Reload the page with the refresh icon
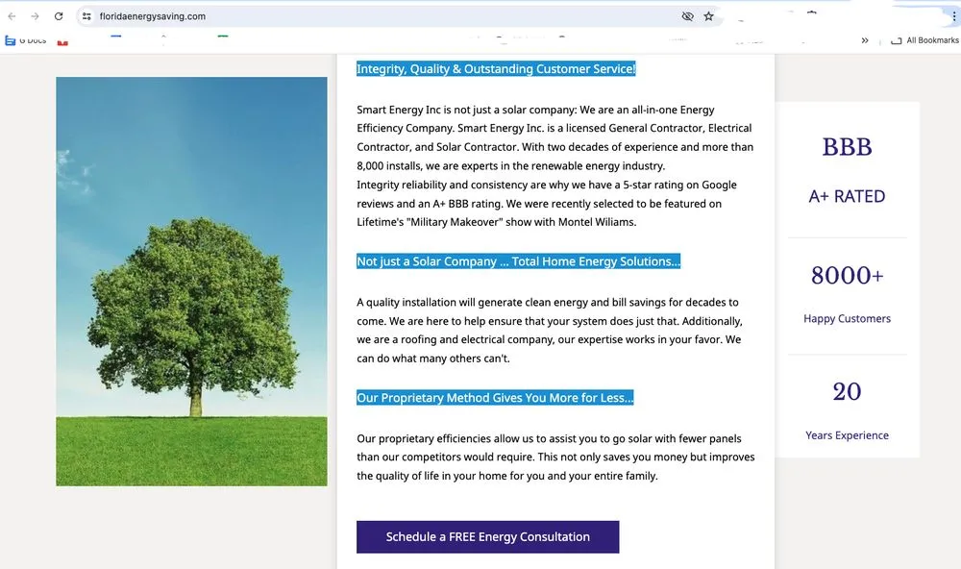 (x=59, y=16)
